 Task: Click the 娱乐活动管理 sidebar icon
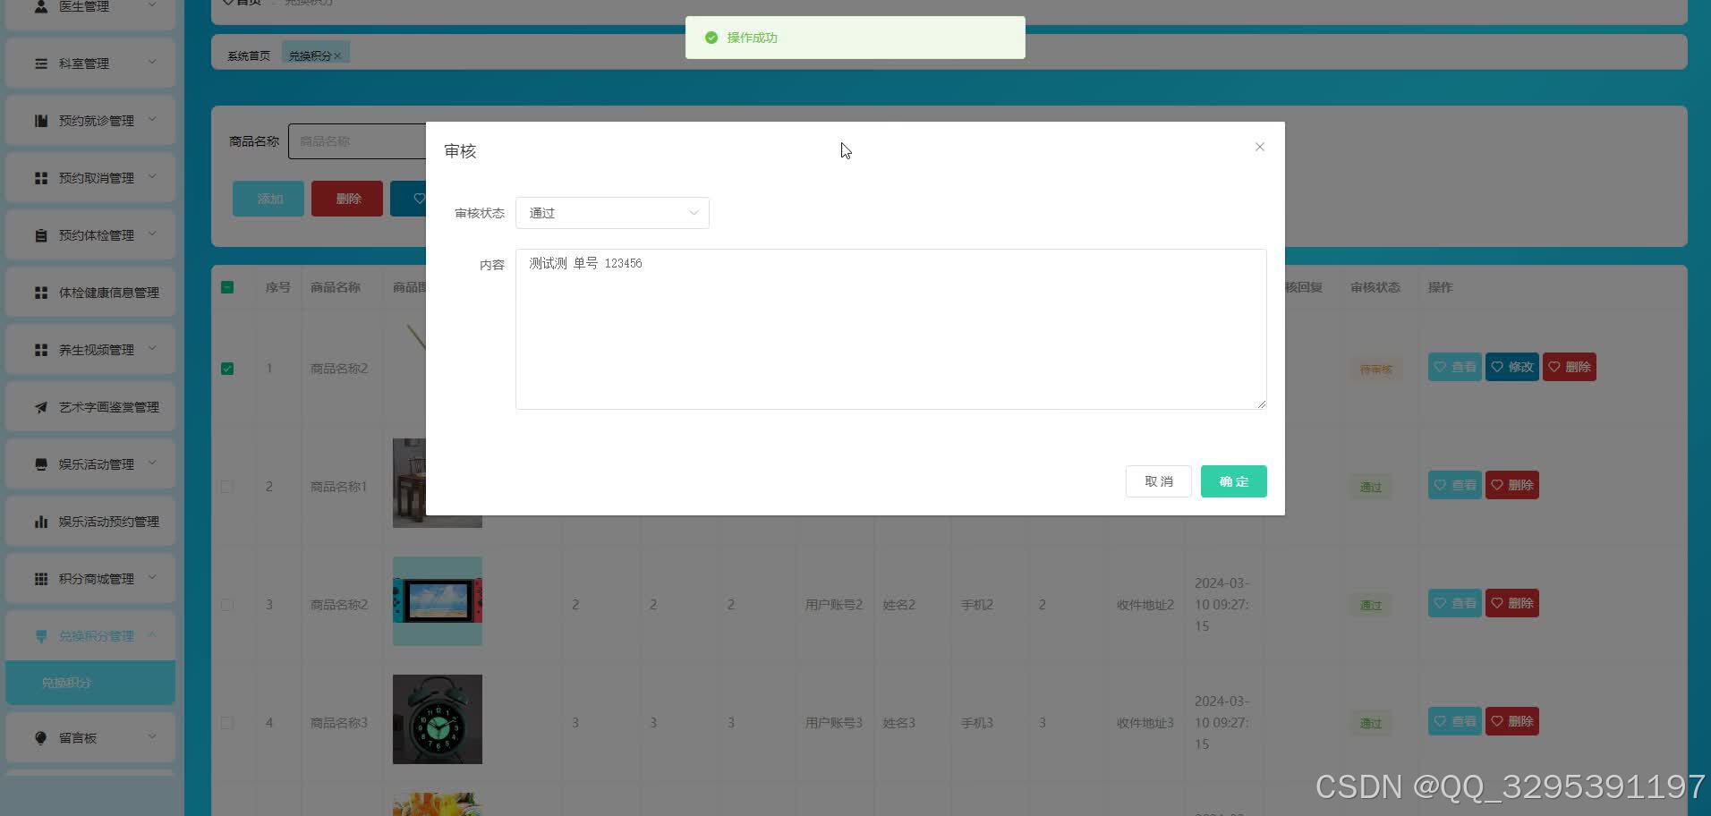41,464
